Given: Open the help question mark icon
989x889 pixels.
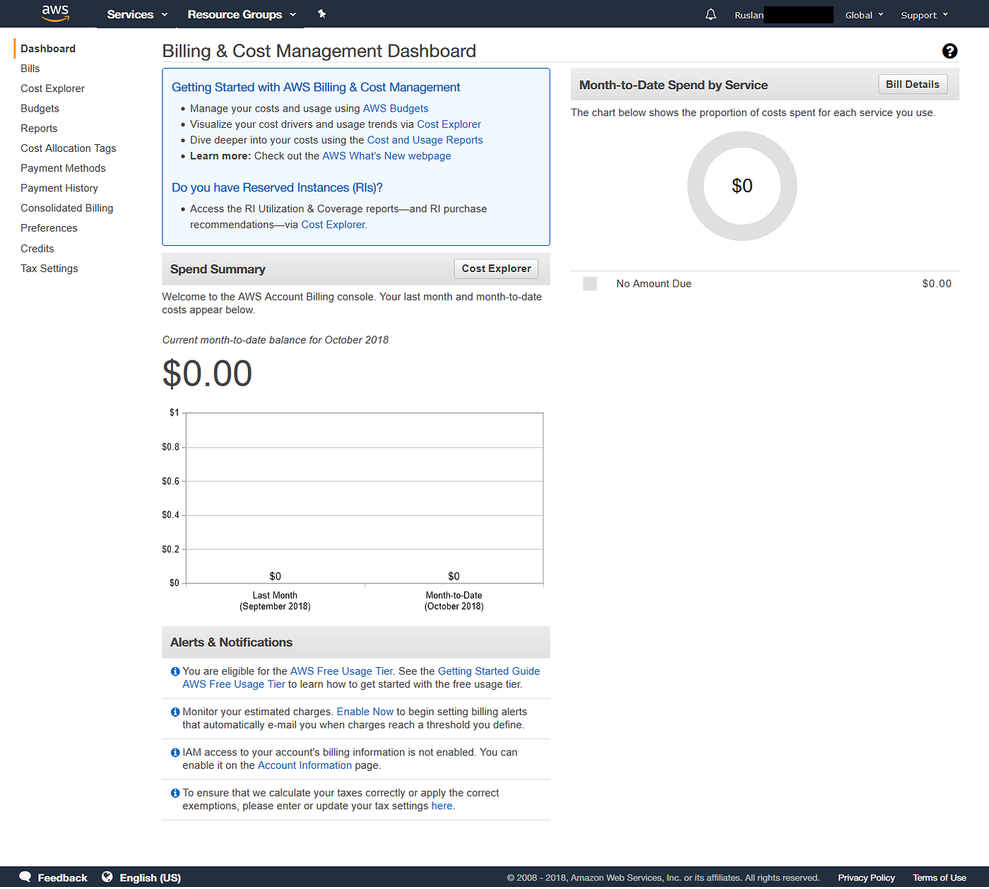Looking at the screenshot, I should (x=949, y=51).
